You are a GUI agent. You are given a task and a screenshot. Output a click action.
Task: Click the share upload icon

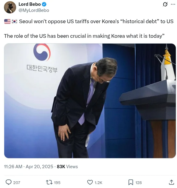pos(172,182)
